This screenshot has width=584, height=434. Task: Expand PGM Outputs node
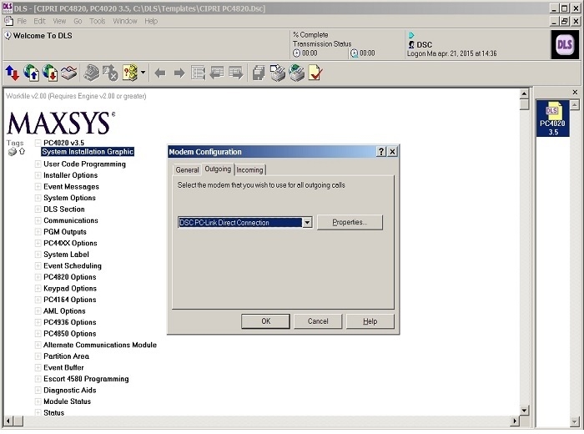(38, 232)
